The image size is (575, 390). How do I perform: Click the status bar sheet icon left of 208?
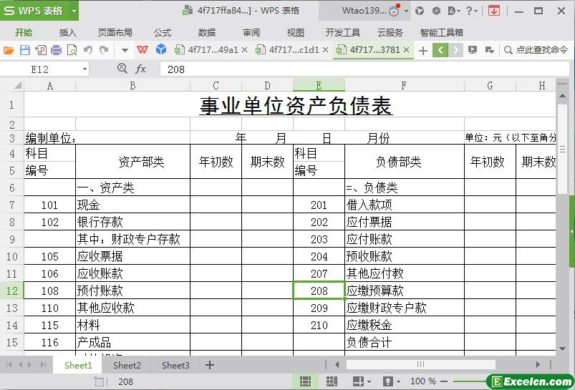point(99,381)
